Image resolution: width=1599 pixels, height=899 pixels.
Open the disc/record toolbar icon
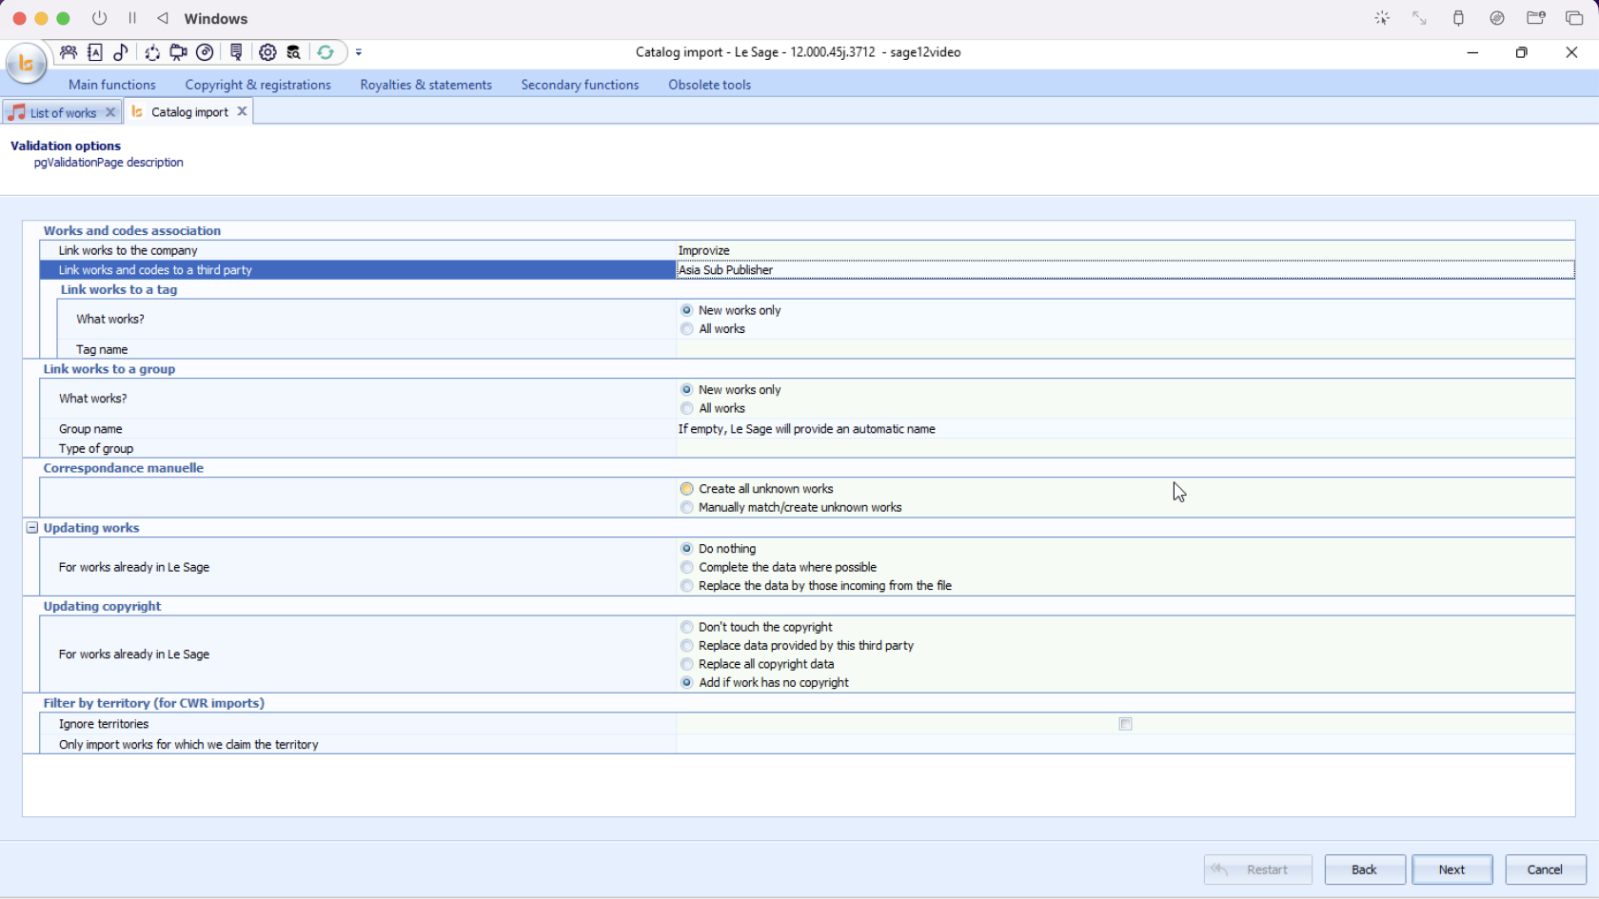tap(205, 52)
